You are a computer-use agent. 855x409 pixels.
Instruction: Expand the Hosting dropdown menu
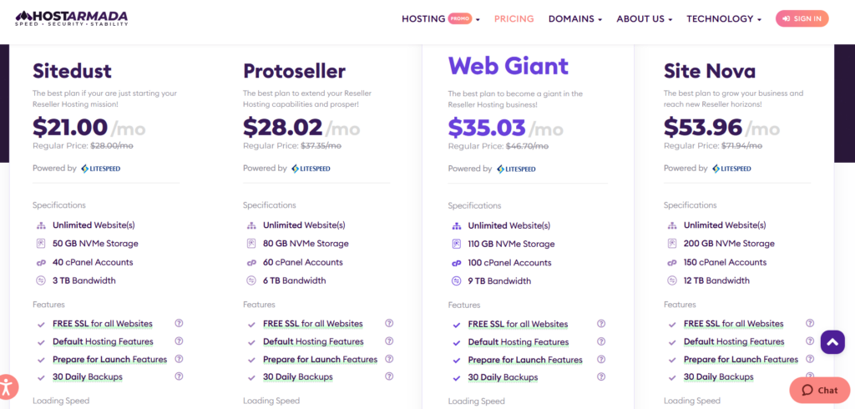pyautogui.click(x=440, y=18)
